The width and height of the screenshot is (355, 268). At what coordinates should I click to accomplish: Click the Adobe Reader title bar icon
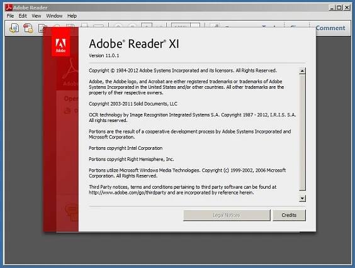(x=9, y=8)
